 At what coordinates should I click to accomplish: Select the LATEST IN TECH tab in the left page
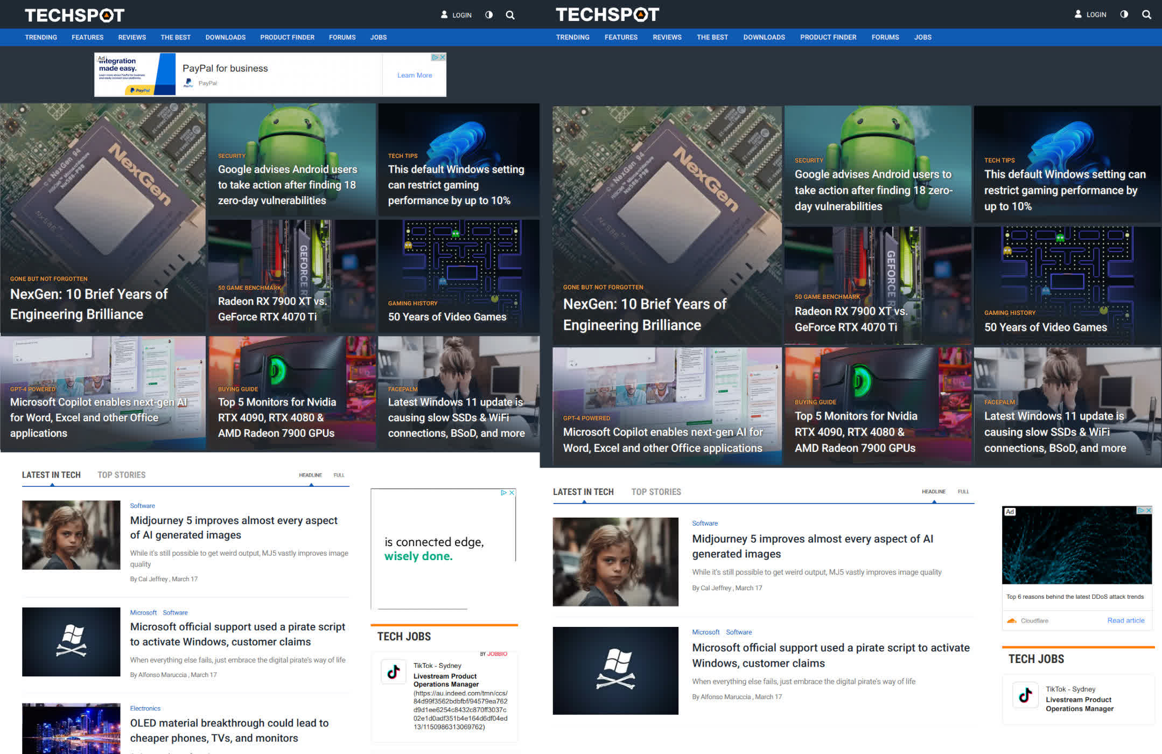click(51, 474)
